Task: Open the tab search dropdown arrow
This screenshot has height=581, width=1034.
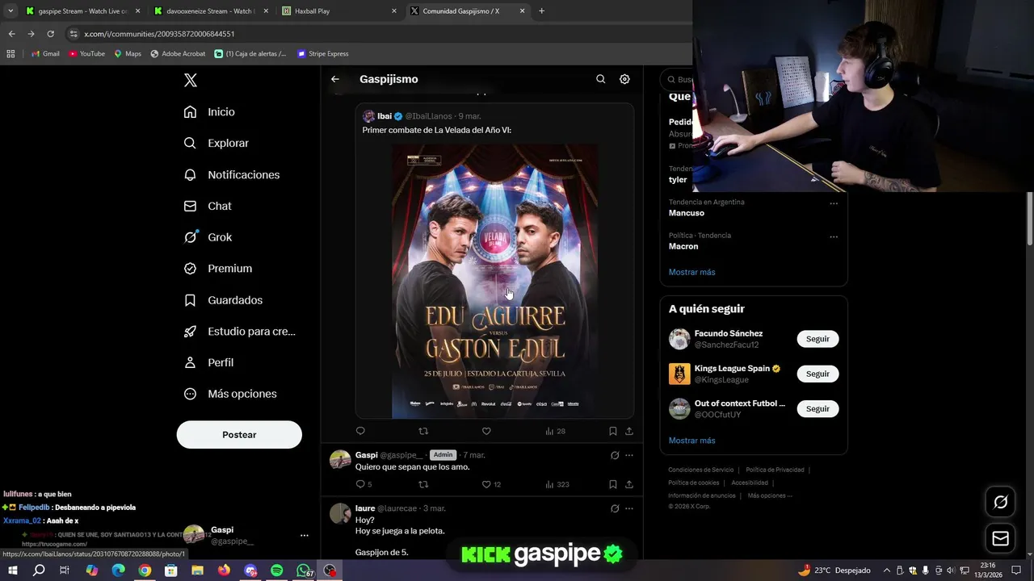Action: [x=10, y=11]
